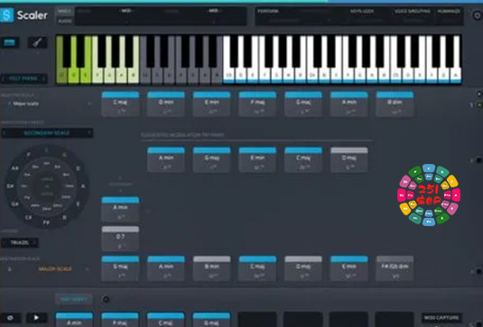Play the A min pad above D7
483x327 pixels.
click(x=120, y=210)
